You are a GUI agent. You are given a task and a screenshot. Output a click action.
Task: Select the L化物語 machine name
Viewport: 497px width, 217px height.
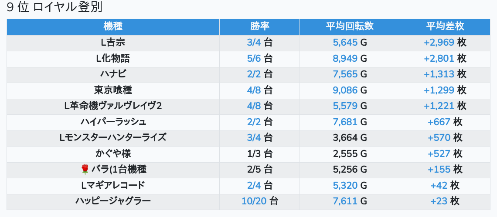pos(113,58)
